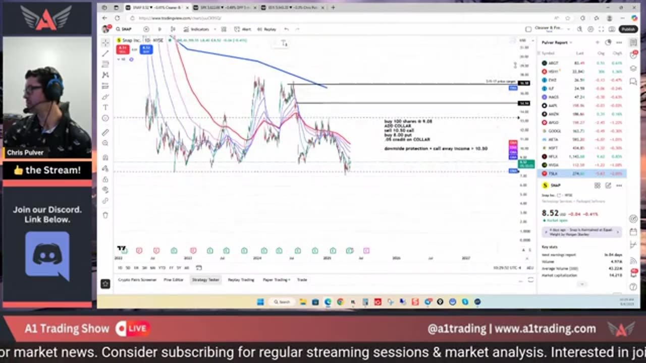Select the NFLX row in the watchlist
Image resolution: width=646 pixels, height=363 pixels.
point(582,156)
